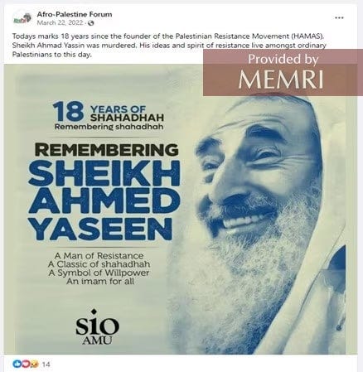Click the 18 Years of Shahadhah heading

[x=109, y=114]
